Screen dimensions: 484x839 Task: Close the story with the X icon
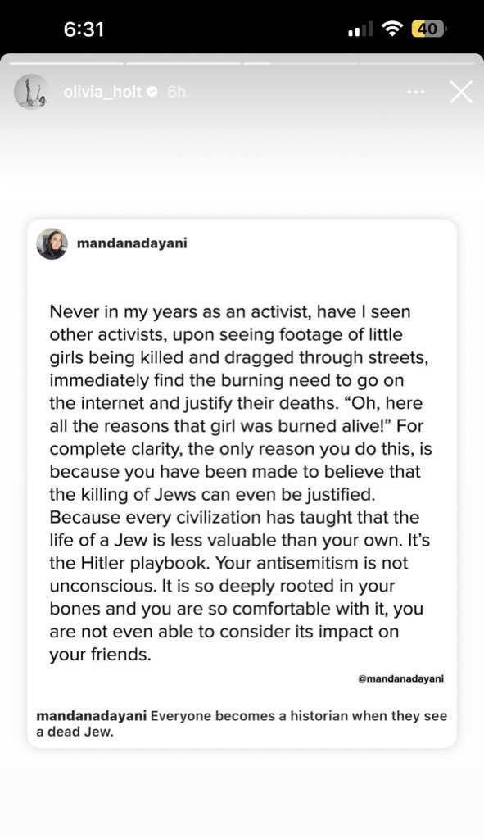460,92
